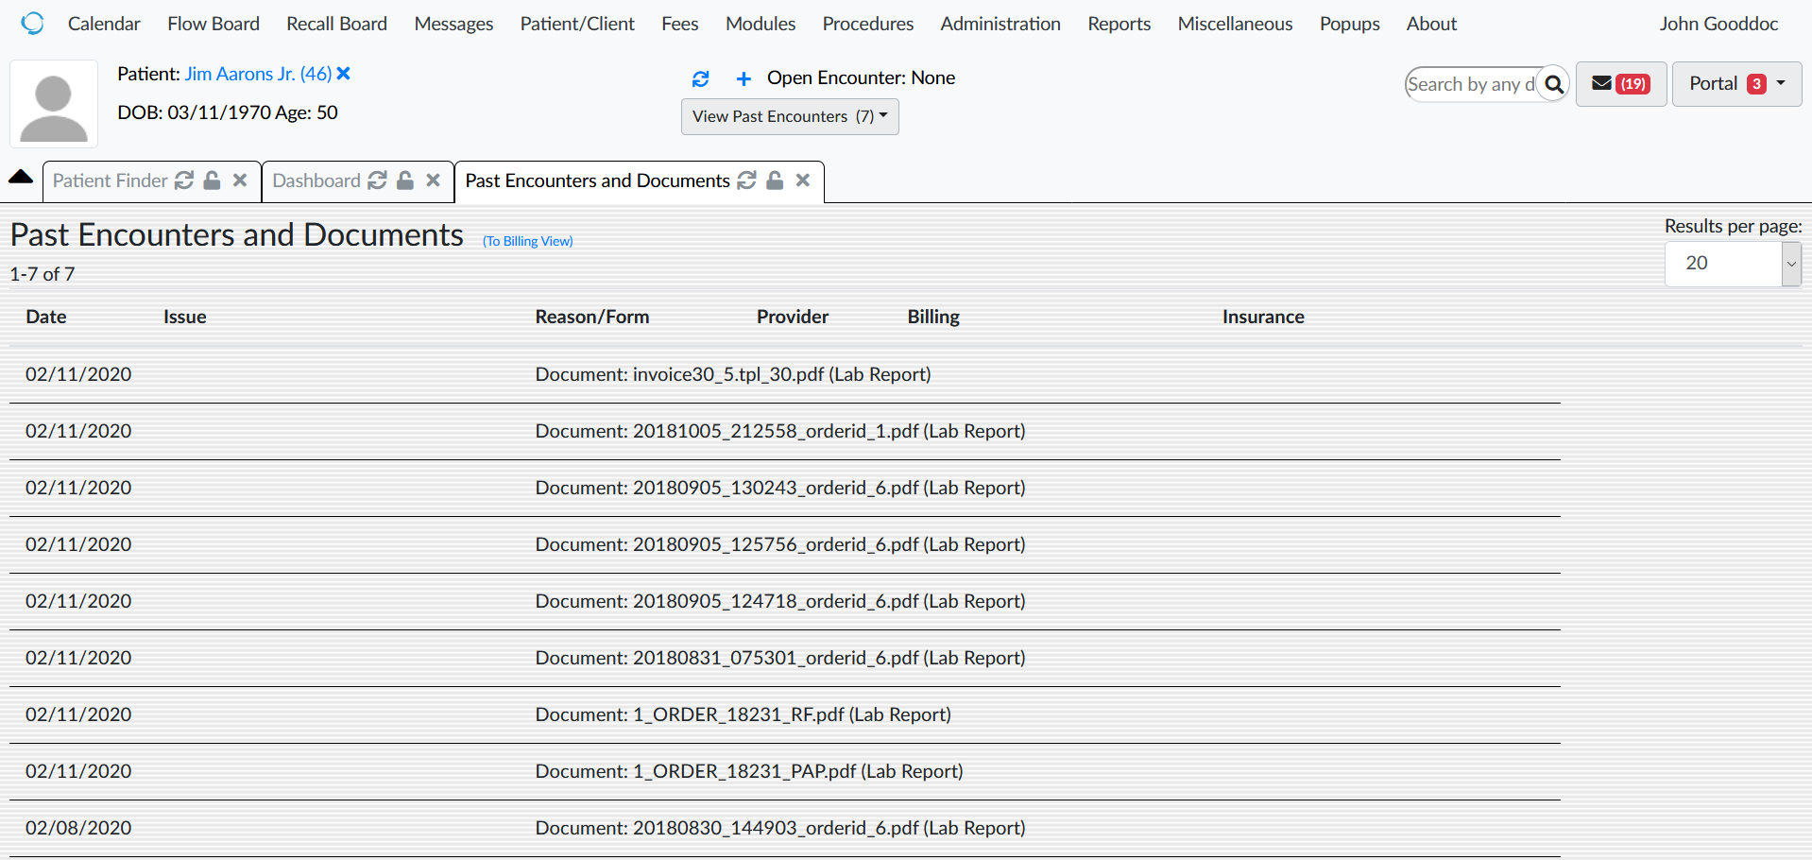Lock the Past Encounters and Documents tab
The height and width of the screenshot is (860, 1812).
click(775, 180)
